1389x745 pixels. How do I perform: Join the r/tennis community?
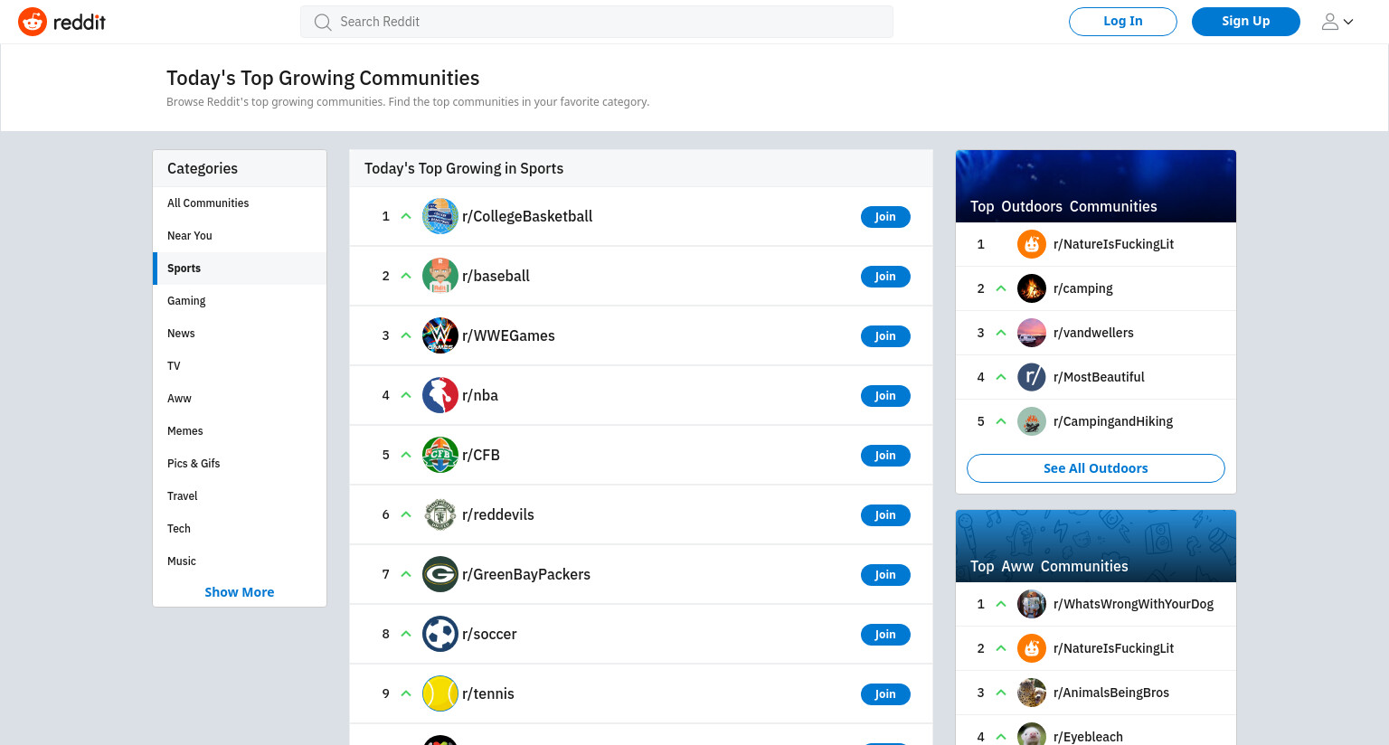pyautogui.click(x=885, y=694)
